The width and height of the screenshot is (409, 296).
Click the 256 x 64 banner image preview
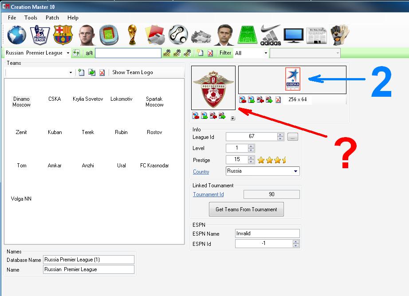[292, 79]
